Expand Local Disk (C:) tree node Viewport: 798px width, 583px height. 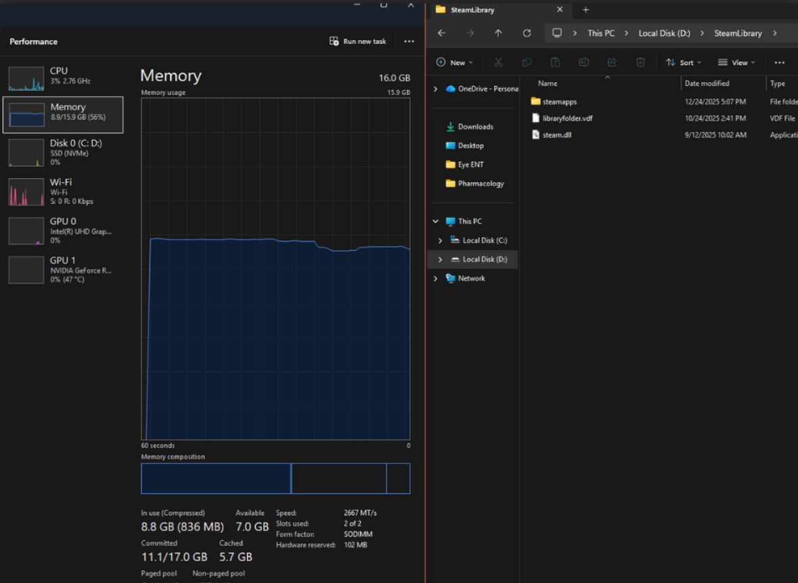point(440,240)
